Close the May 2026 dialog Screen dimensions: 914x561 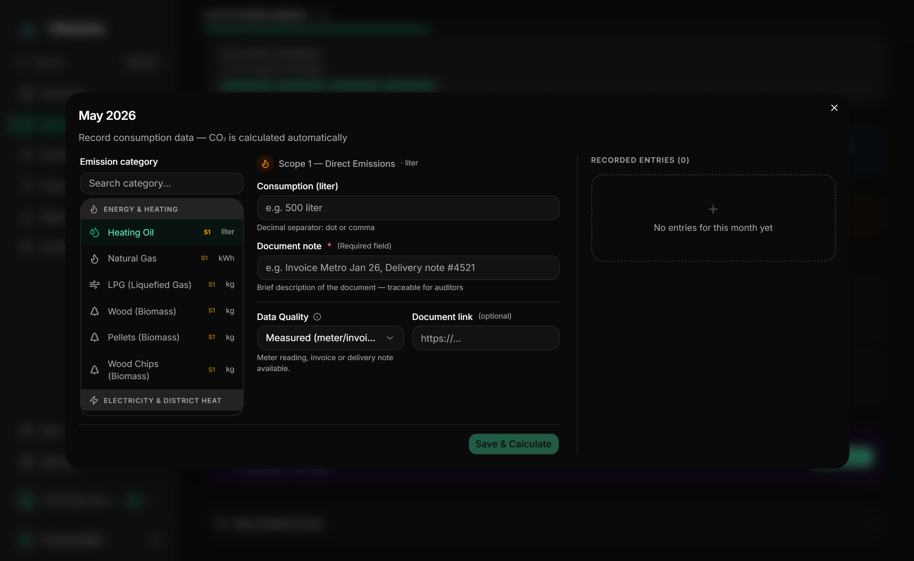(x=834, y=108)
